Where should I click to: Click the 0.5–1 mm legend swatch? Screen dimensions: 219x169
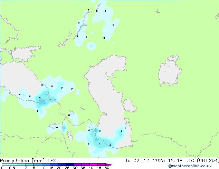coord(14,165)
